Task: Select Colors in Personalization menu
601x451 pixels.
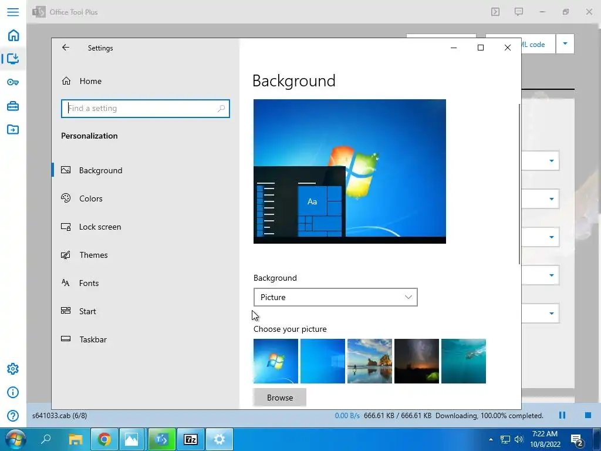Action: [x=146, y=198]
